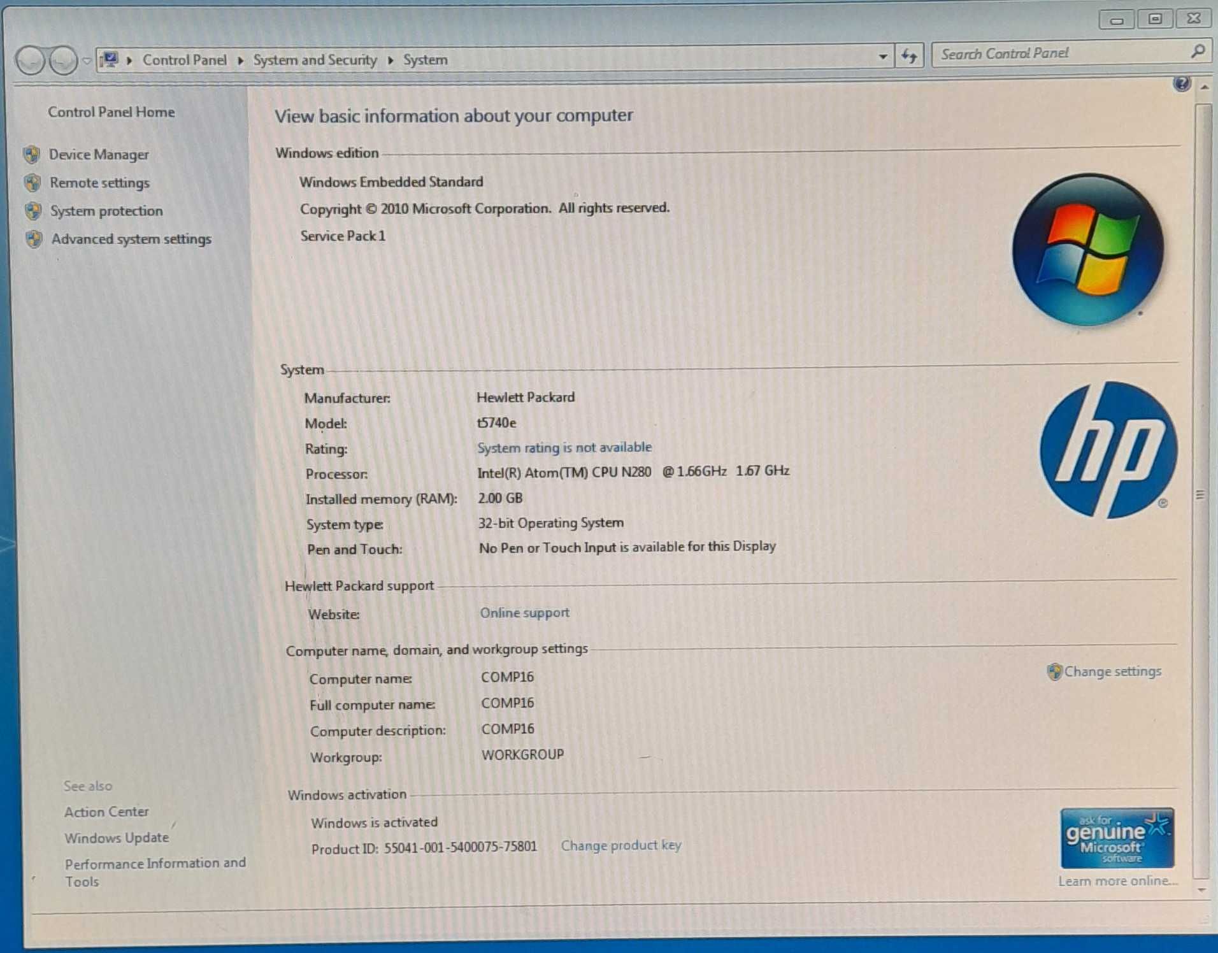1218x953 pixels.
Task: Expand the arrow before Control Panel breadcrumb
Action: click(129, 61)
